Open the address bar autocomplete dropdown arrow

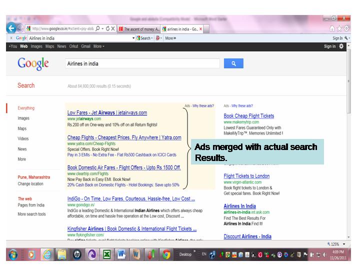coord(102,28)
